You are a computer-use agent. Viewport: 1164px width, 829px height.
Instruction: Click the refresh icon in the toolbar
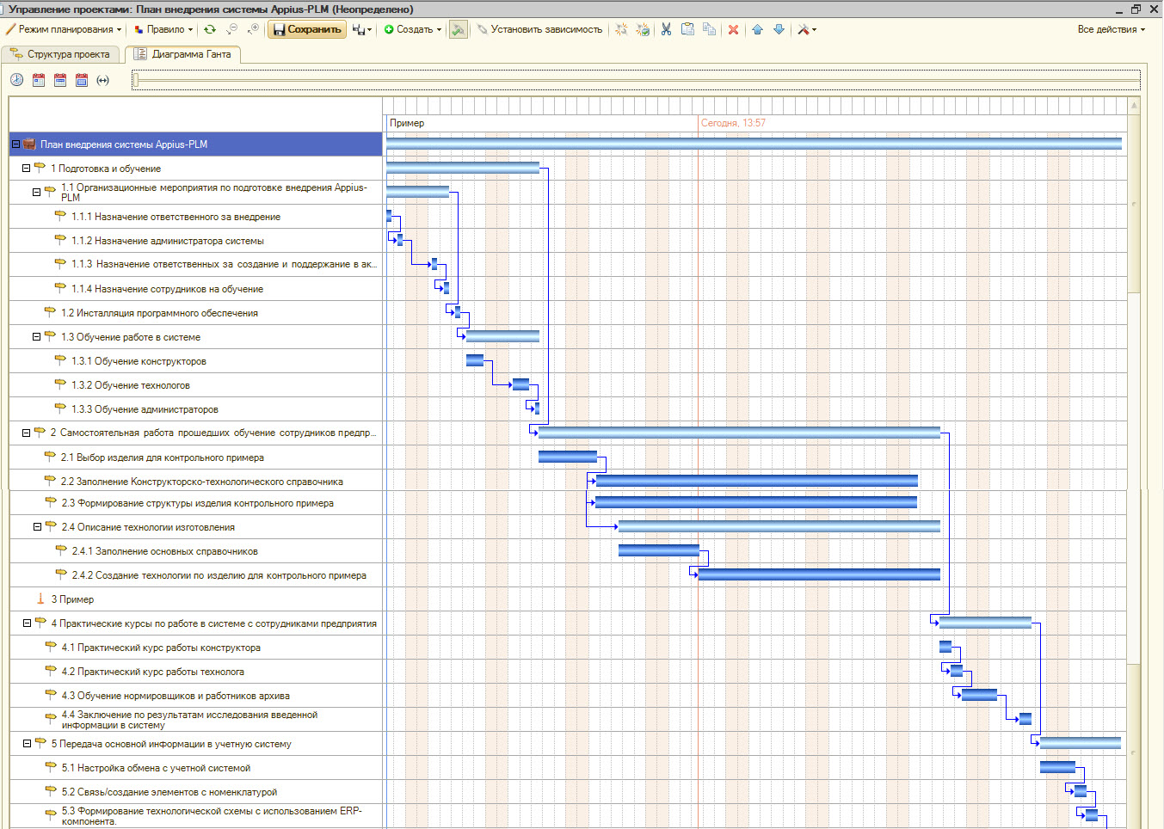(209, 29)
